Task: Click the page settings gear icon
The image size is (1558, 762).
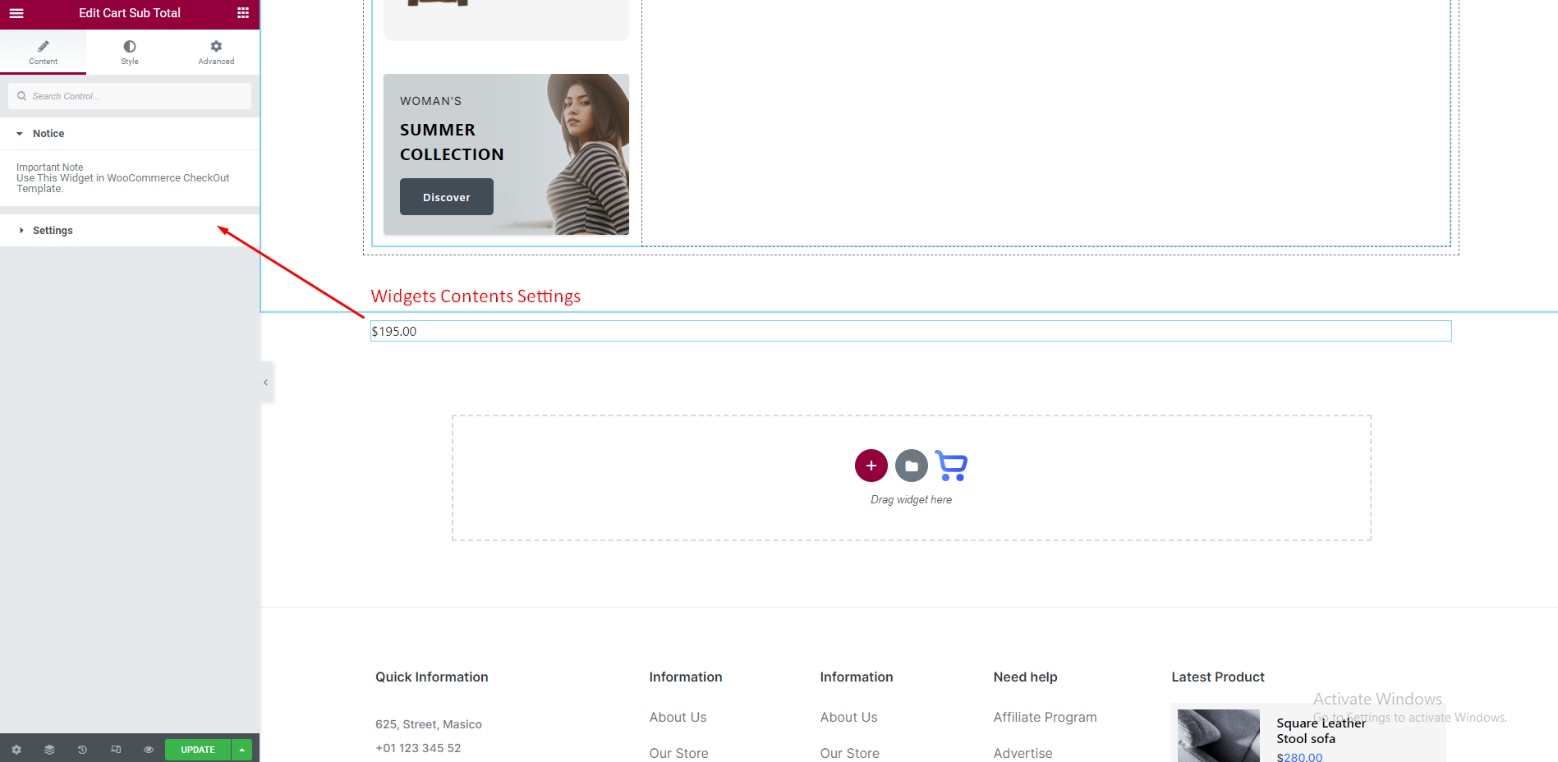Action: click(x=16, y=750)
